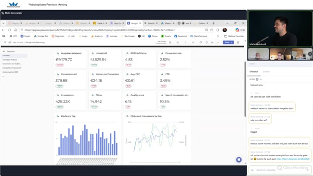Open Conversion and Audience section
This screenshot has height=176, width=313.
tap(12, 64)
